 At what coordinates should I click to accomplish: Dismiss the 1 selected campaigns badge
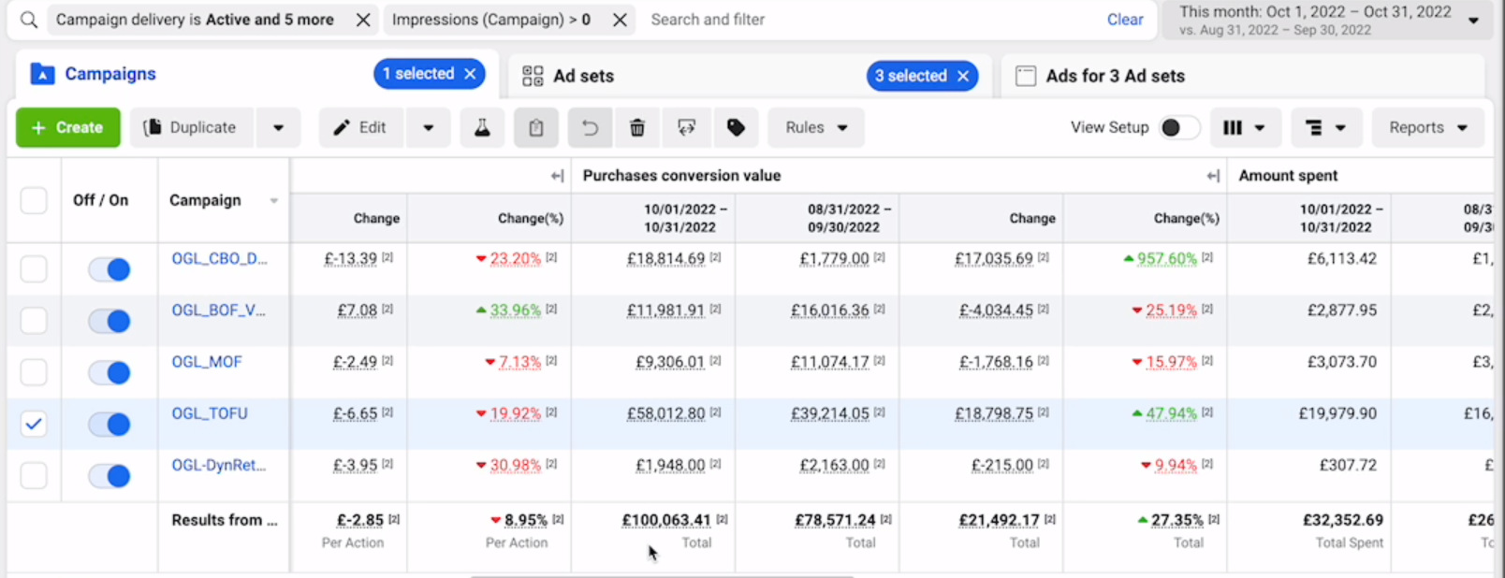coord(471,74)
